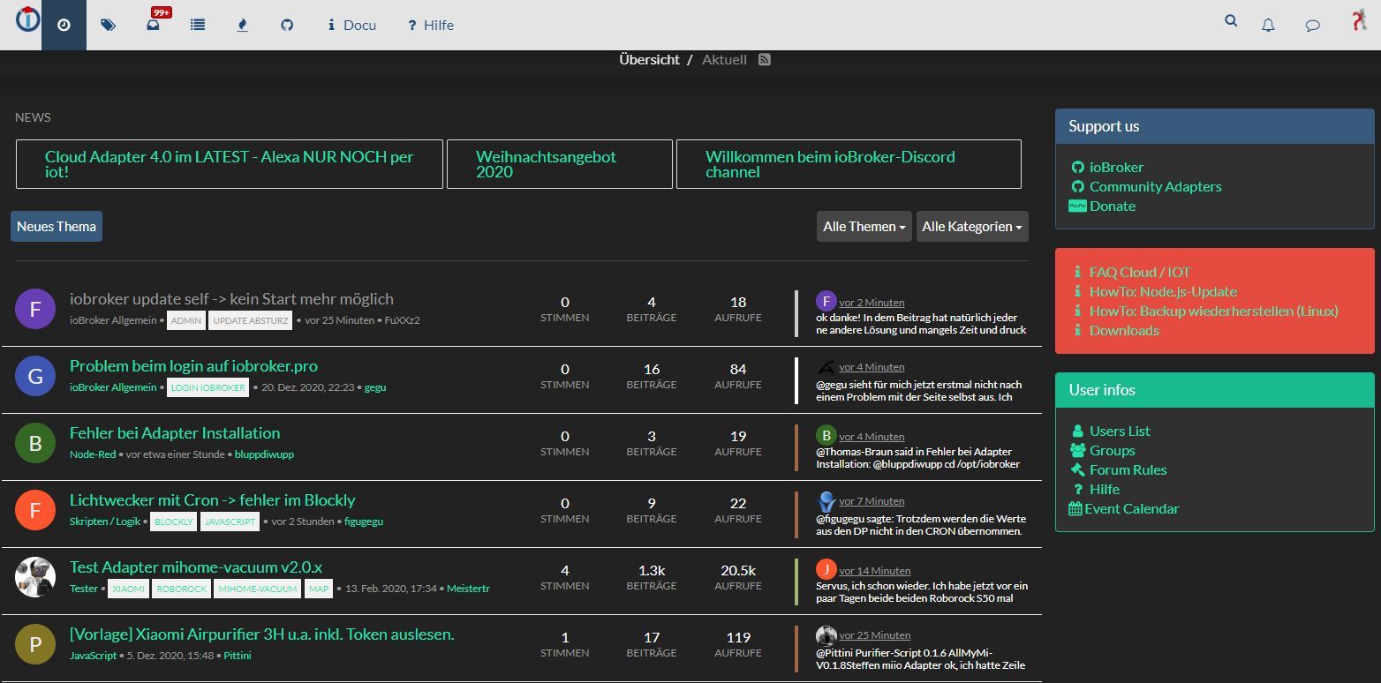The height and width of the screenshot is (683, 1381).
Task: Select the MIHOME-VACUUM tag
Action: [x=258, y=589]
